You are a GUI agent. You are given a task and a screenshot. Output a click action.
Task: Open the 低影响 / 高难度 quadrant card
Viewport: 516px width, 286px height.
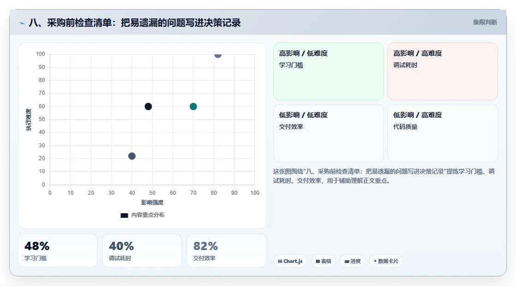pos(443,133)
